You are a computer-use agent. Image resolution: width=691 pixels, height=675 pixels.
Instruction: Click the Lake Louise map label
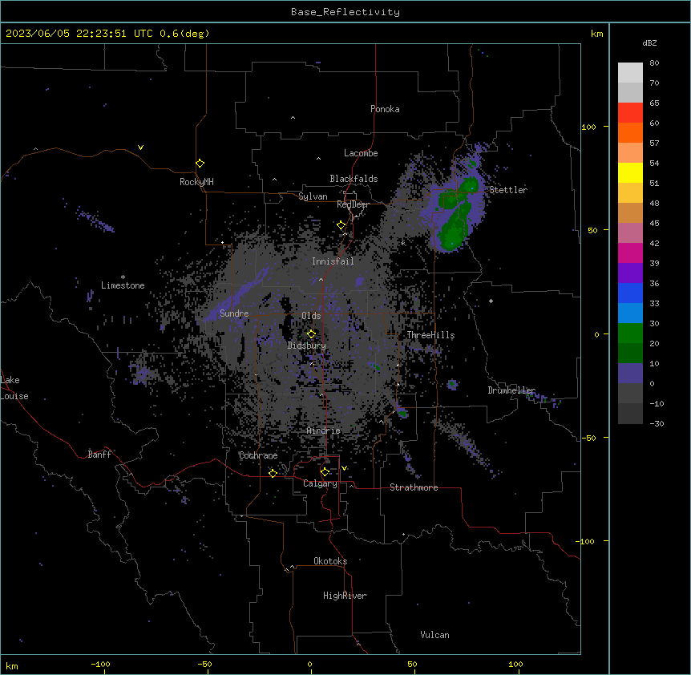[14, 388]
